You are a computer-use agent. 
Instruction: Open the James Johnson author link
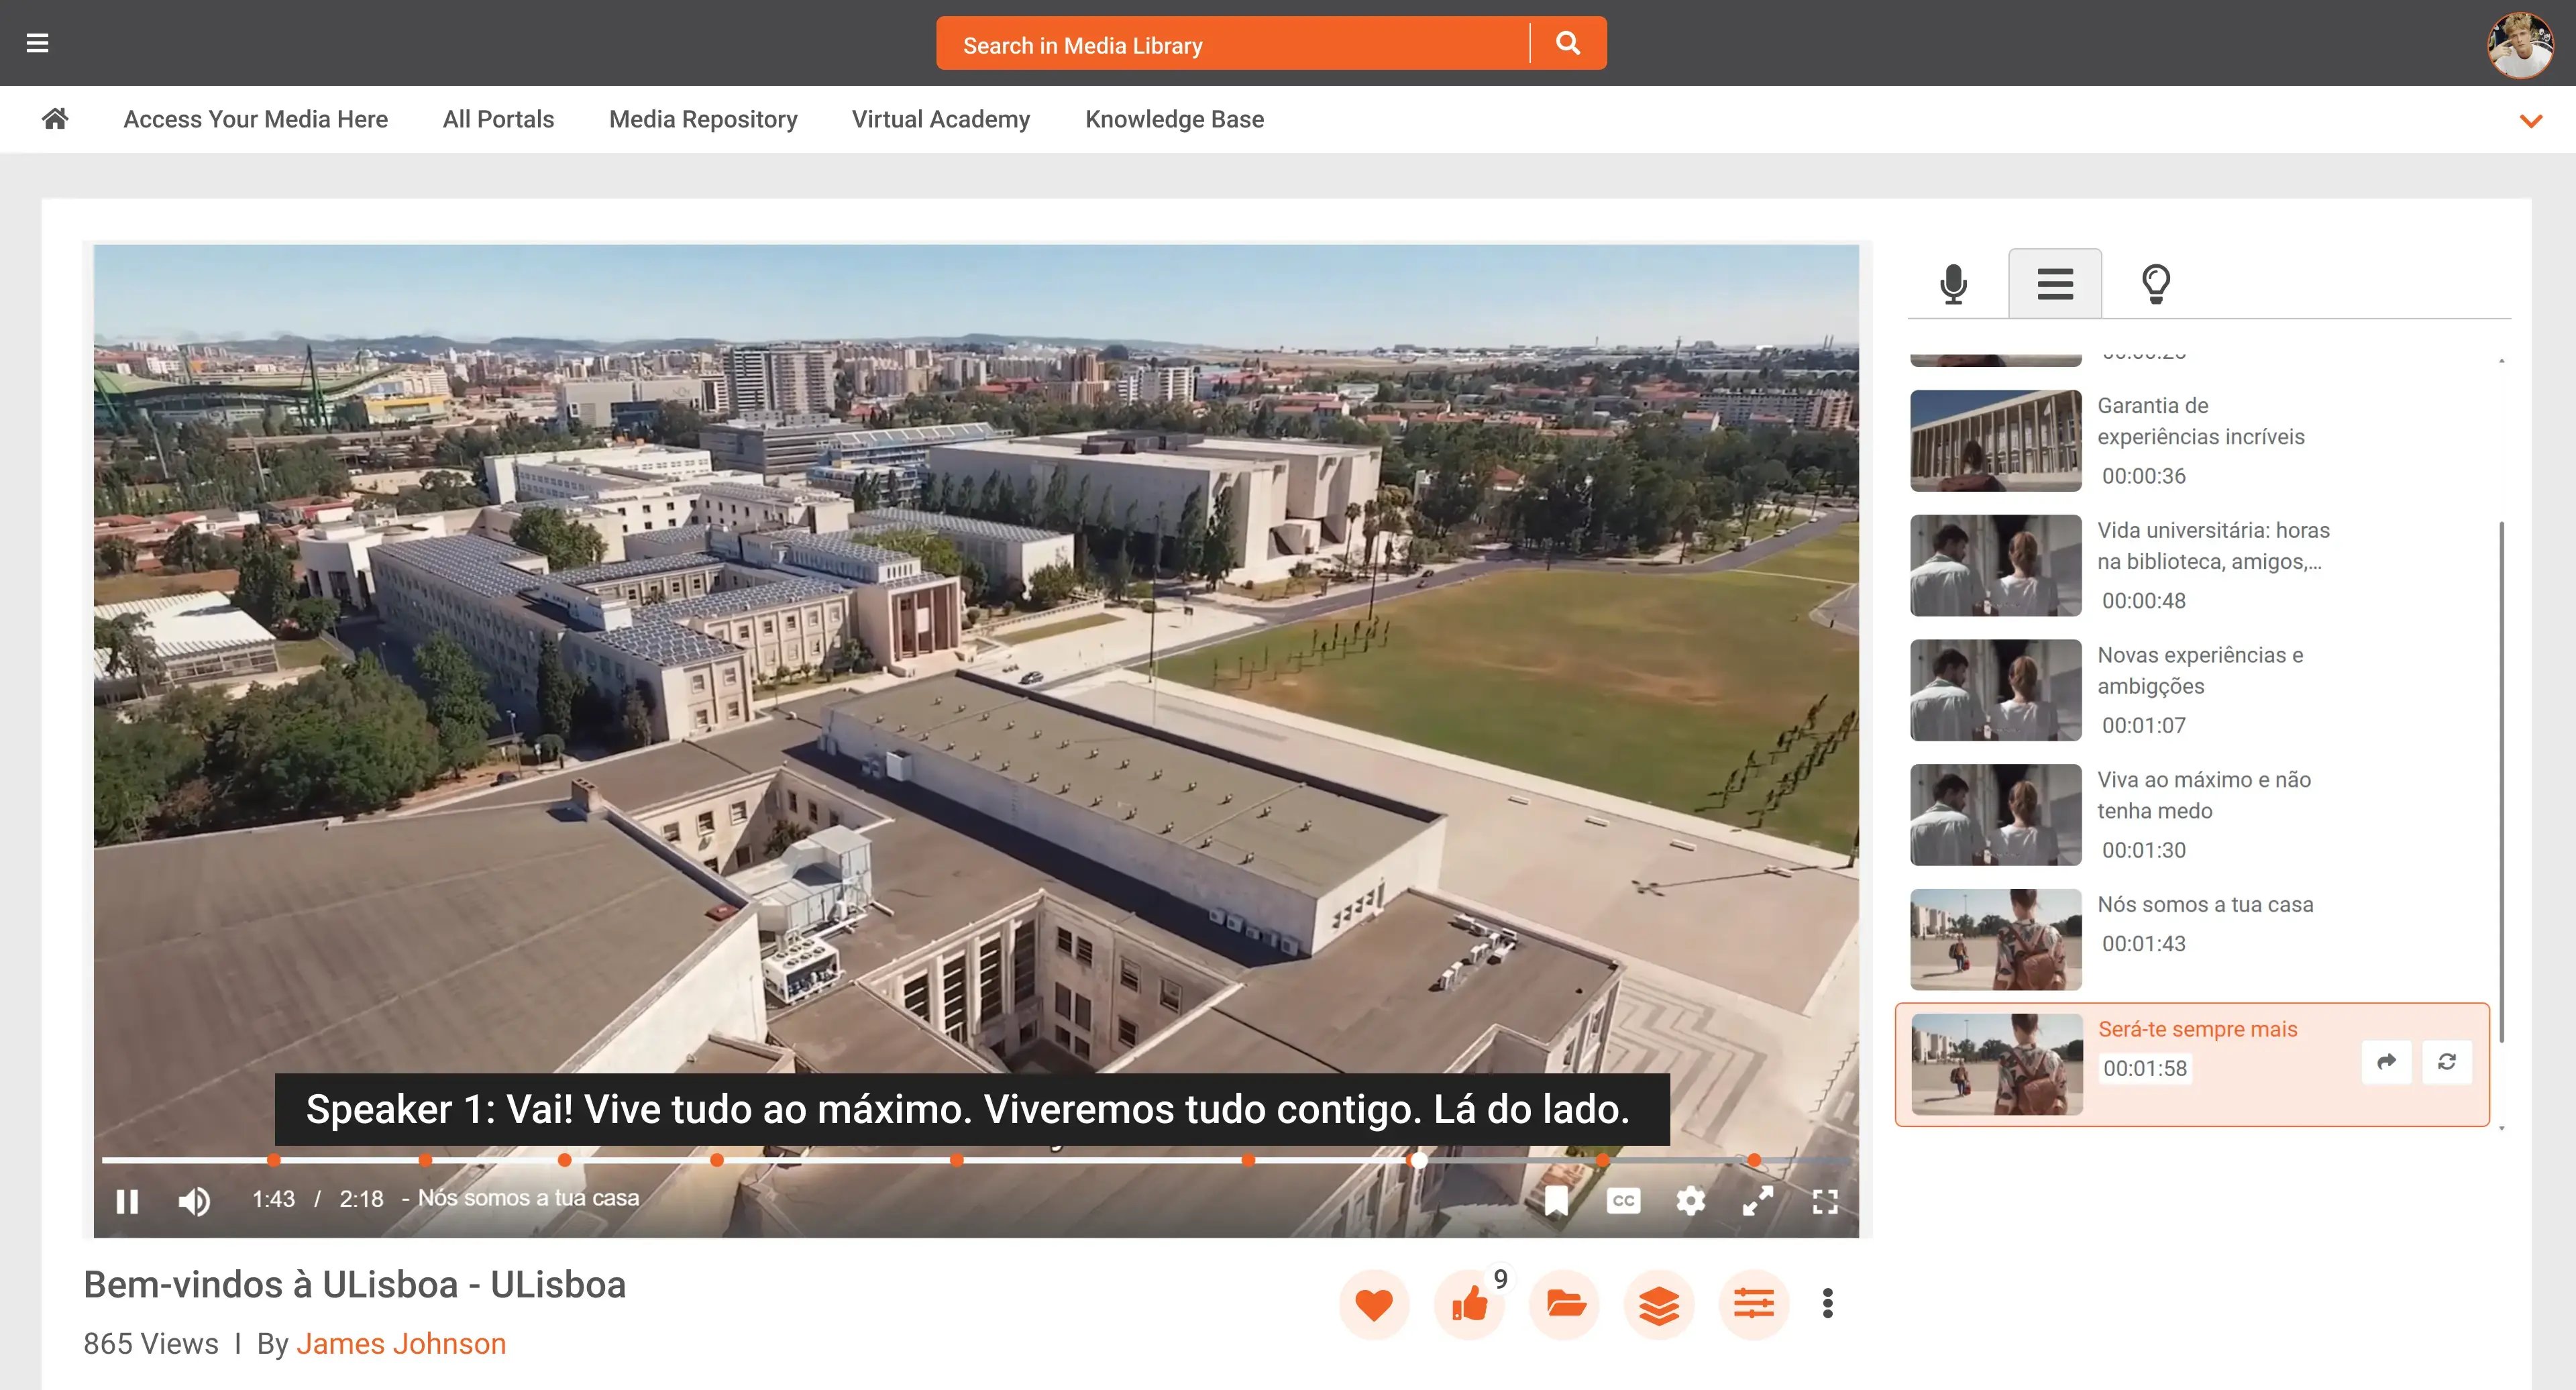click(x=401, y=1343)
